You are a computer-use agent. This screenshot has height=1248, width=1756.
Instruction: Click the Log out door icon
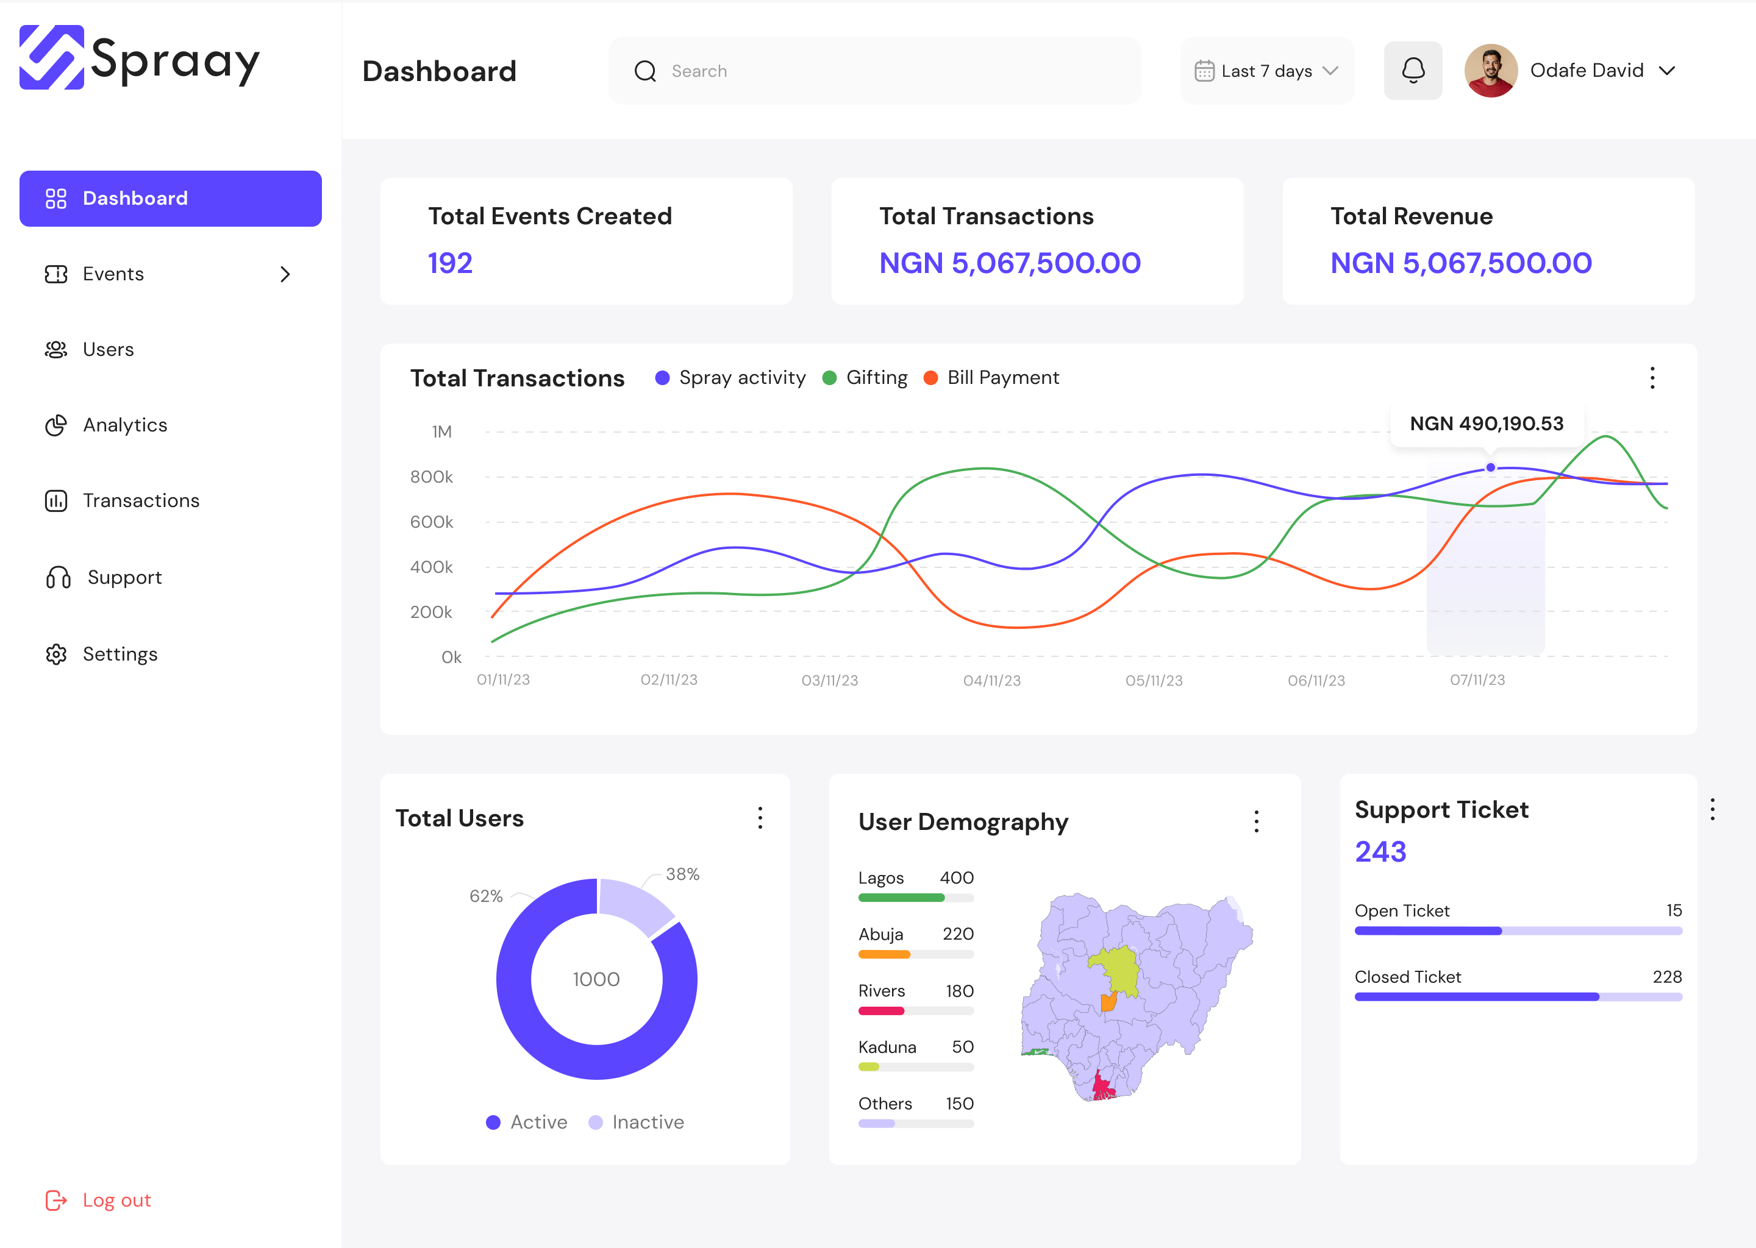55,1200
